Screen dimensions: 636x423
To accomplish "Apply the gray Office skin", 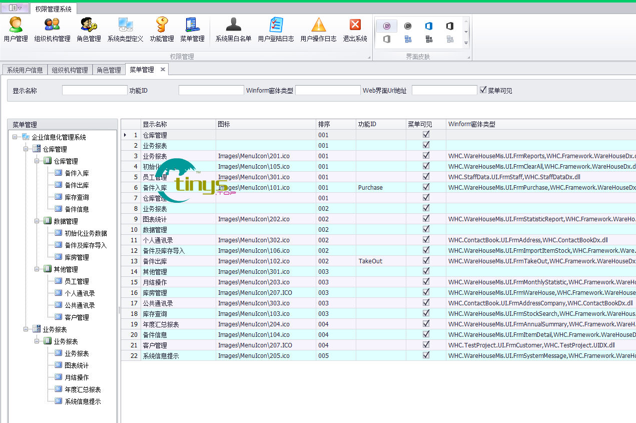I will [x=387, y=39].
